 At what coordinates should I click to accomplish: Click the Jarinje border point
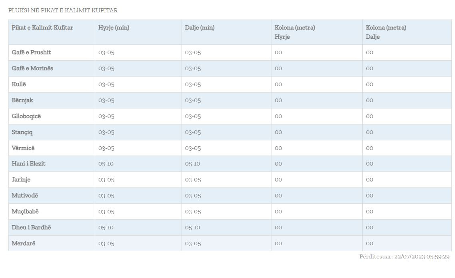click(x=21, y=179)
